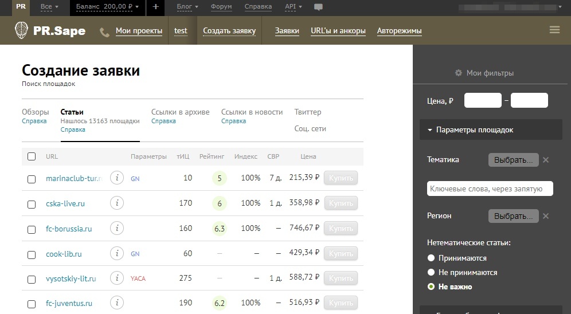Screen dimensions: 571x314
Task: Click the PR.Sape brain logo
Action: [21, 30]
